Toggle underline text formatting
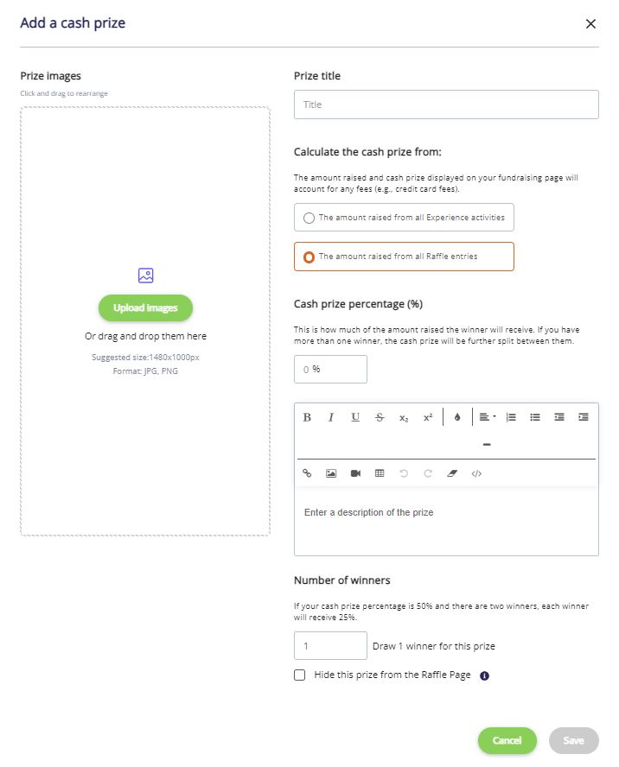Image resolution: width=619 pixels, height=767 pixels. 355,417
